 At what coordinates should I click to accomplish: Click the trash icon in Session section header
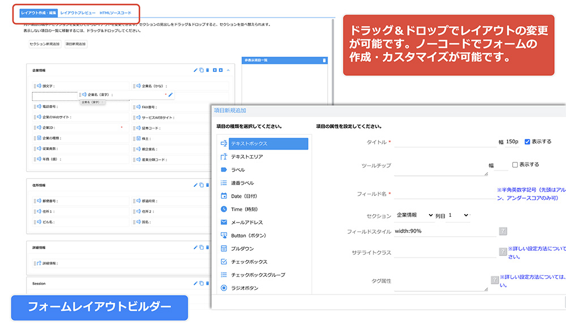click(x=207, y=283)
